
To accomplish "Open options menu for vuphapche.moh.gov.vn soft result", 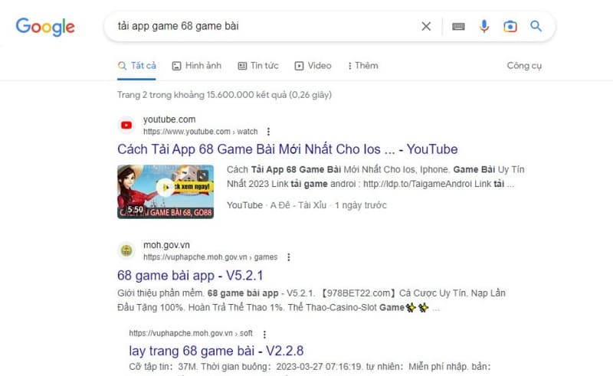I will 264,334.
